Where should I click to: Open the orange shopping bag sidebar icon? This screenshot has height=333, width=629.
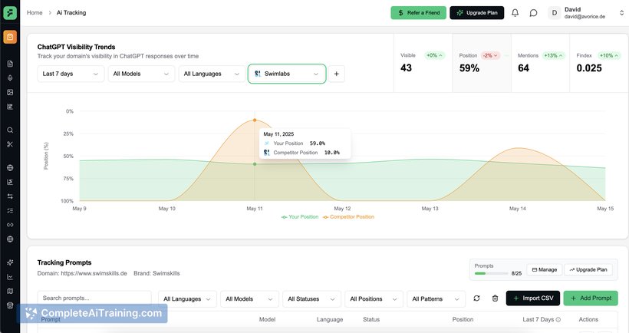(10, 37)
